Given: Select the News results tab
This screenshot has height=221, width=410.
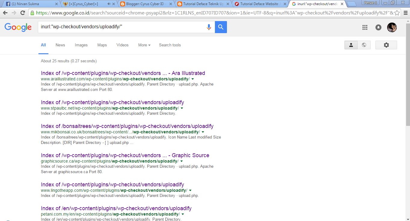Looking at the screenshot, I should 60,45.
